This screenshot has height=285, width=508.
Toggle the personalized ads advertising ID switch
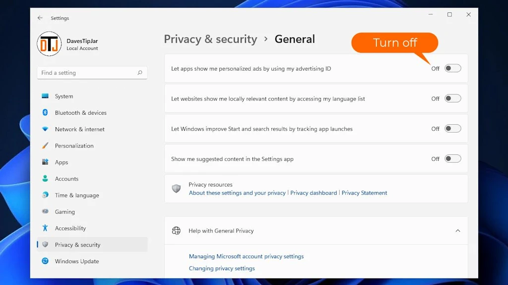(452, 68)
